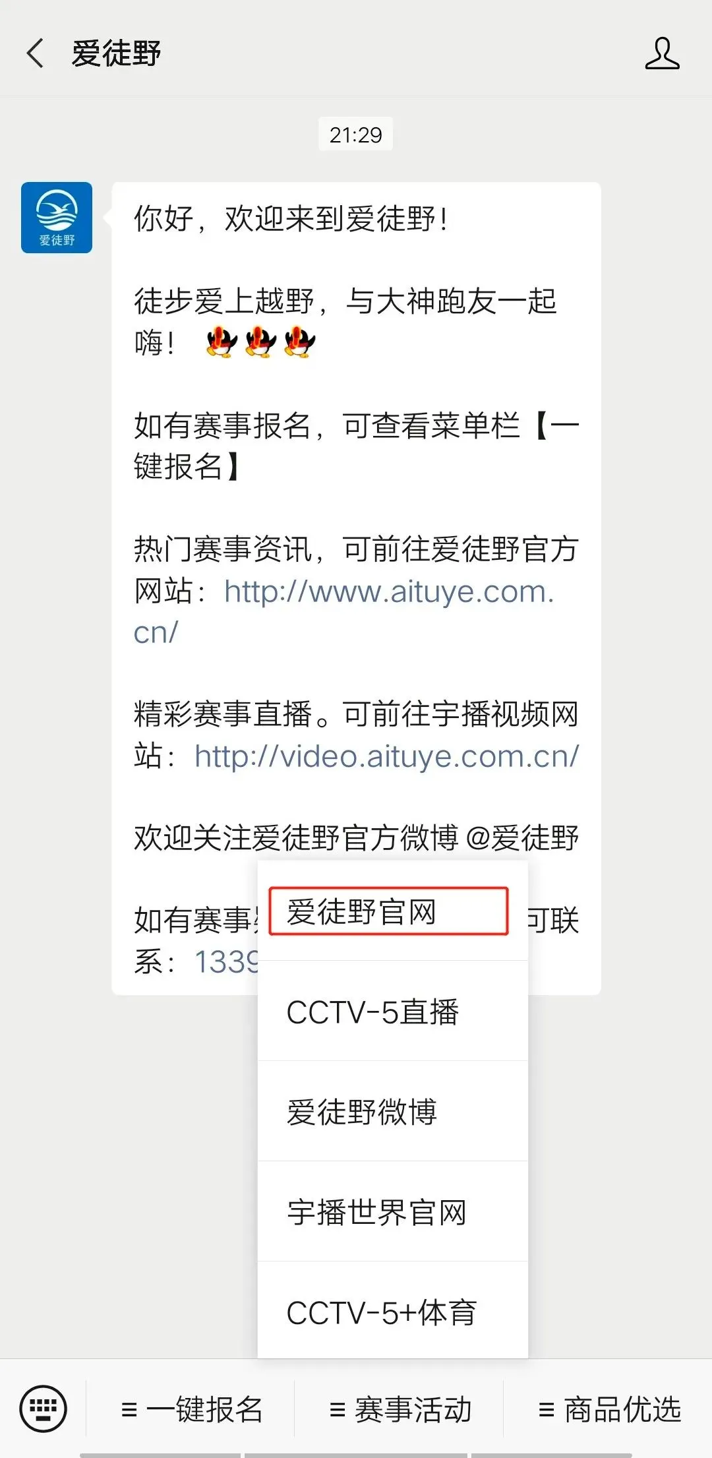Tap the phone number starting with 1339
Image resolution: width=712 pixels, height=1458 pixels.
coord(225,961)
